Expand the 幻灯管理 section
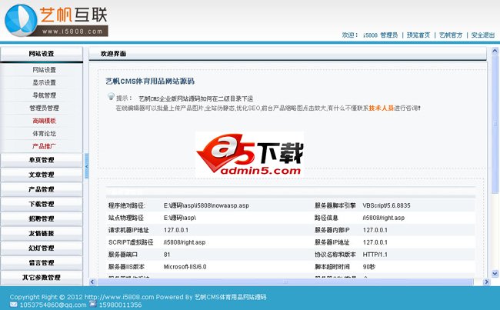The width and height of the screenshot is (500, 310). click(42, 248)
